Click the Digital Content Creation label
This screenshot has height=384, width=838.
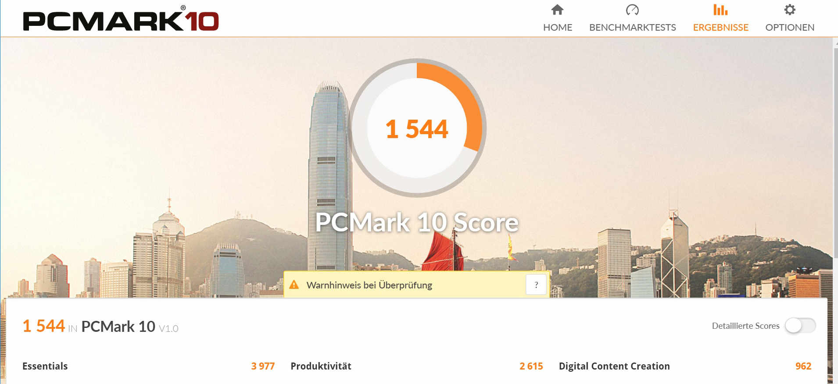coord(614,366)
